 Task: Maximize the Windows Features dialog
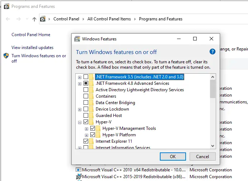click(x=195, y=39)
